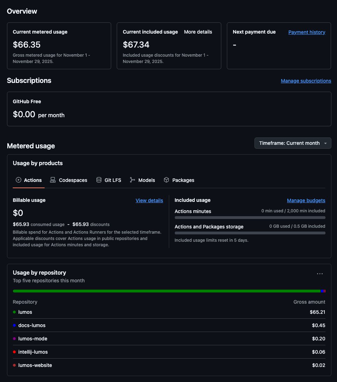Click the $0.45 gross amount
Viewport: 337px width, 382px height.
click(x=318, y=325)
